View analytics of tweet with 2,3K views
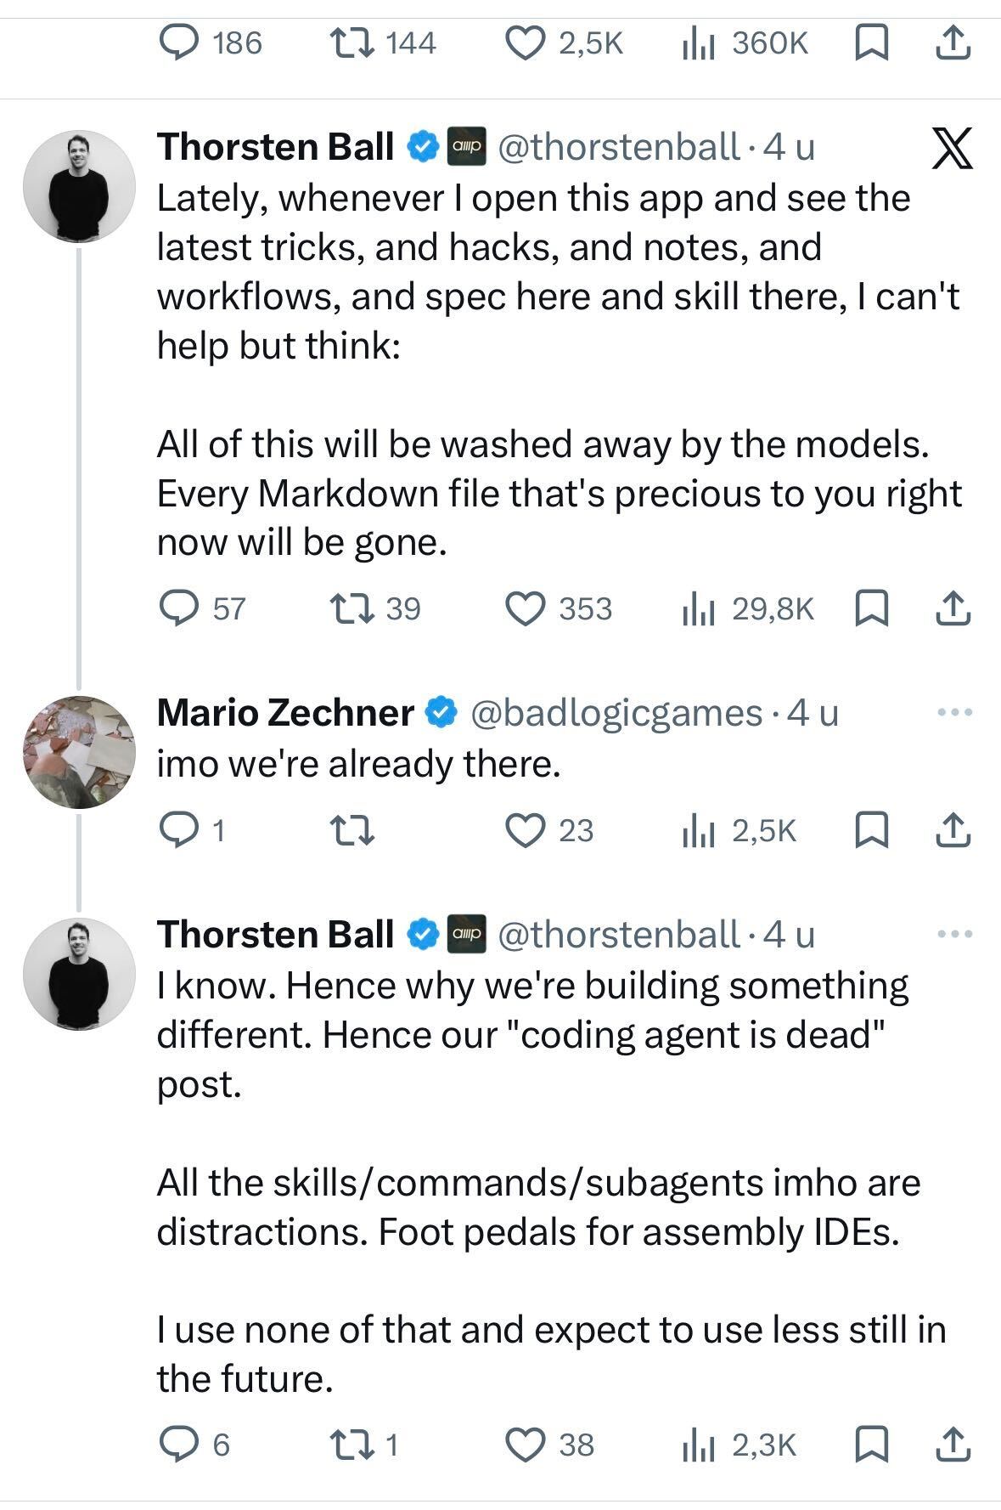This screenshot has height=1510, width=1001. click(x=698, y=1445)
